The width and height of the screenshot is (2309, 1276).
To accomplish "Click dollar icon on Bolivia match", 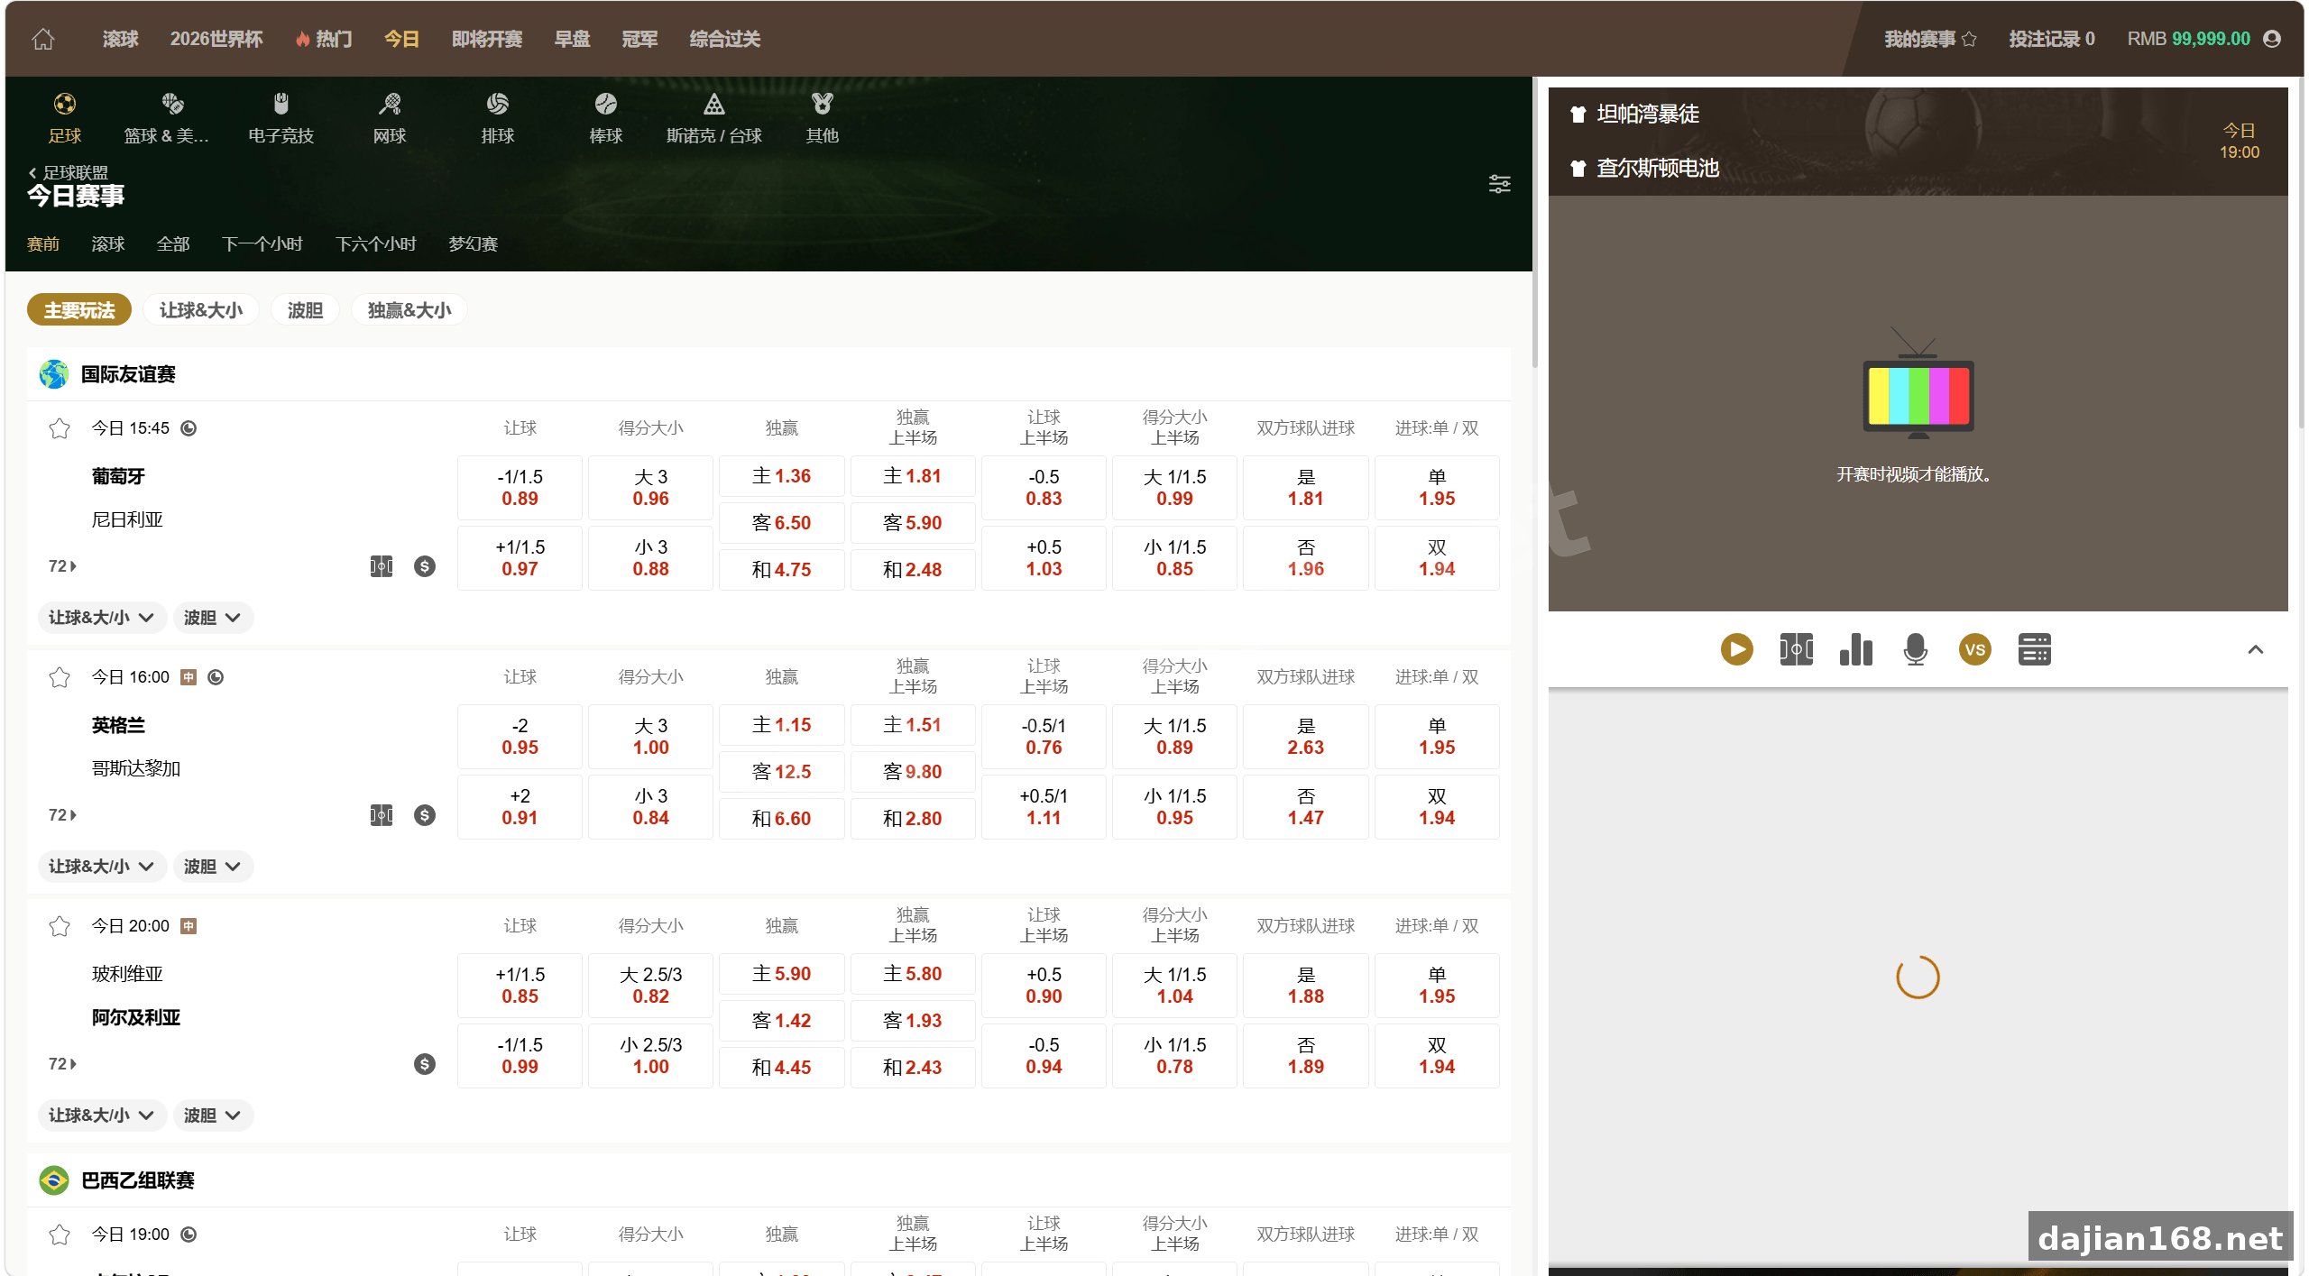I will click(425, 1064).
